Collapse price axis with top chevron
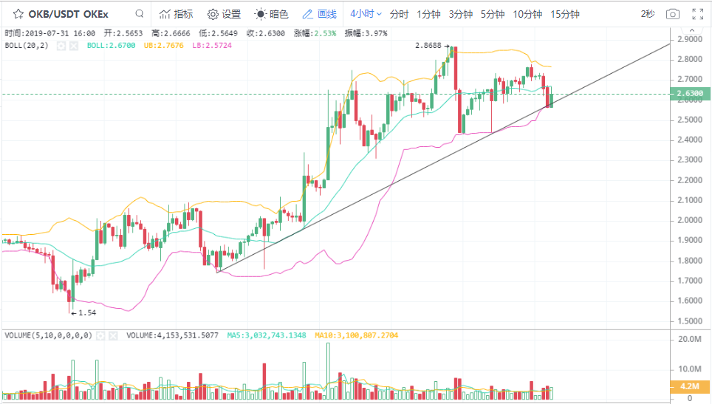Image resolution: width=712 pixels, height=404 pixels. tap(691, 30)
